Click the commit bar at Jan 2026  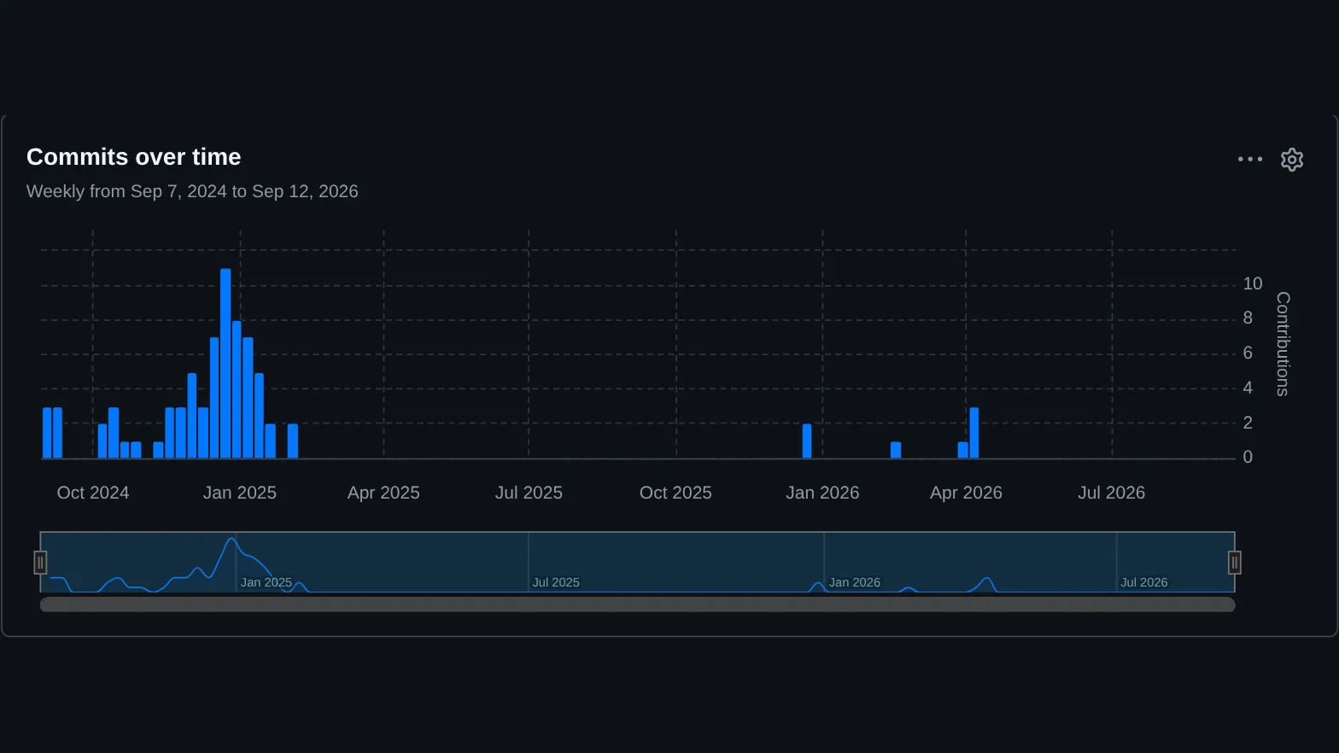807,441
